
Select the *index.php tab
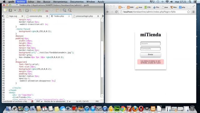(59, 16)
